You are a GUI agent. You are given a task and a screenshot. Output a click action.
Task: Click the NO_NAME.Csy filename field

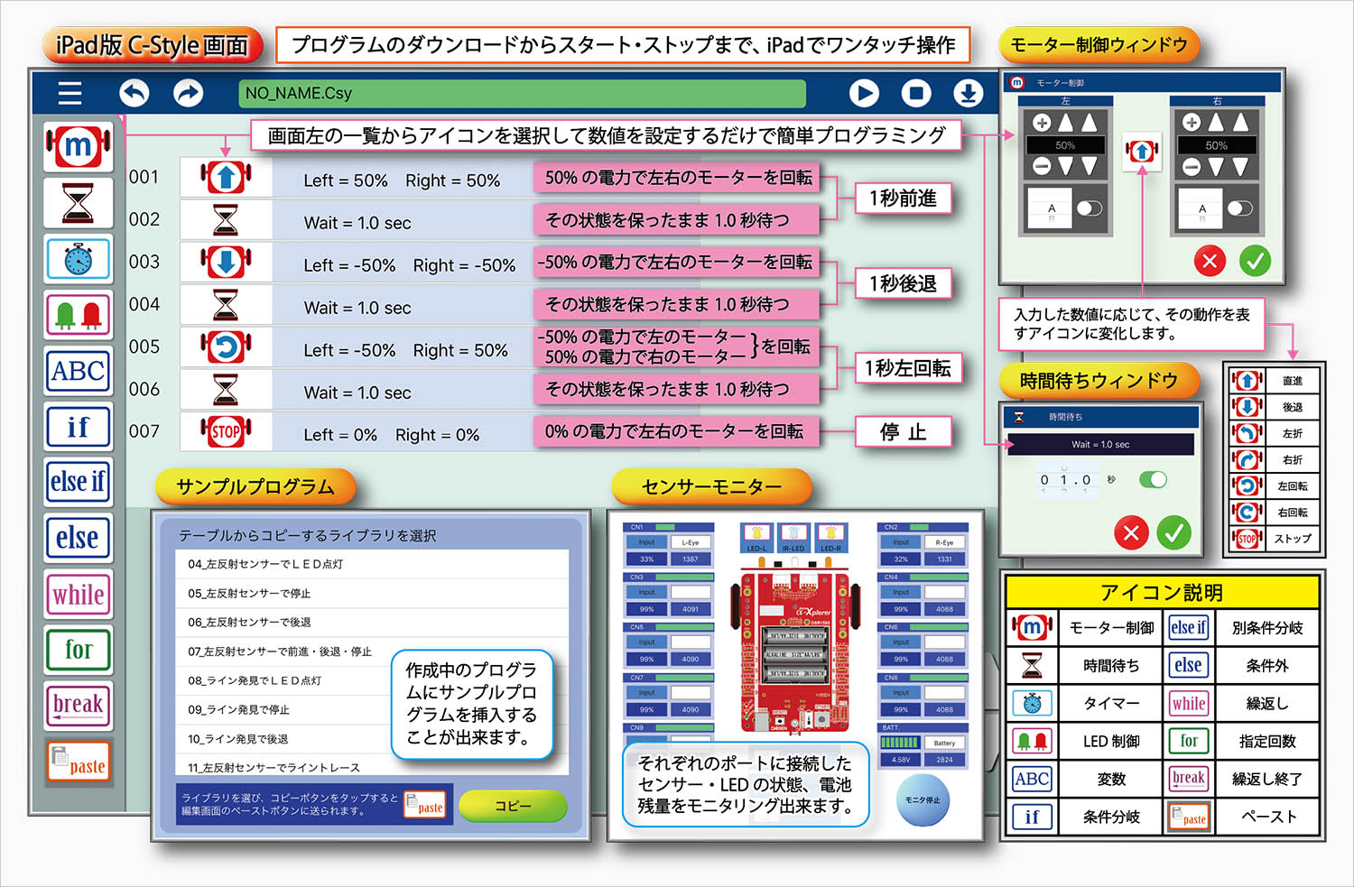[x=522, y=93]
